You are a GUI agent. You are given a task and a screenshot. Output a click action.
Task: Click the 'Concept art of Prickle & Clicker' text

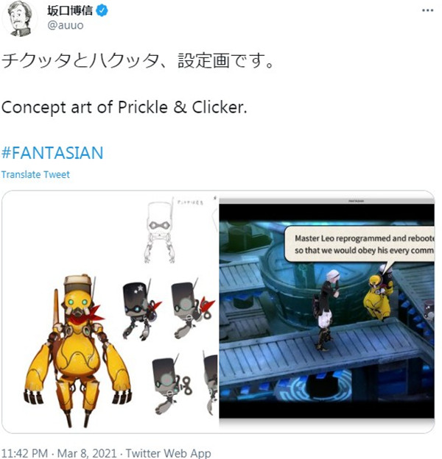(x=124, y=107)
